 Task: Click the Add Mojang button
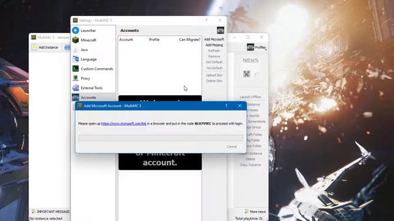click(x=214, y=45)
